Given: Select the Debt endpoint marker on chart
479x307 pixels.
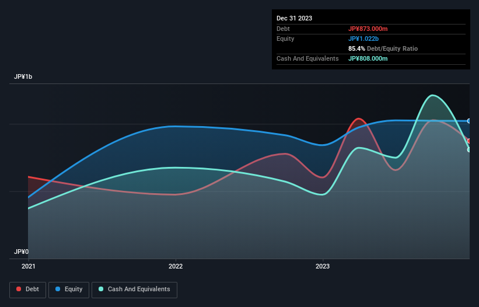Looking at the screenshot, I should 469,141.
